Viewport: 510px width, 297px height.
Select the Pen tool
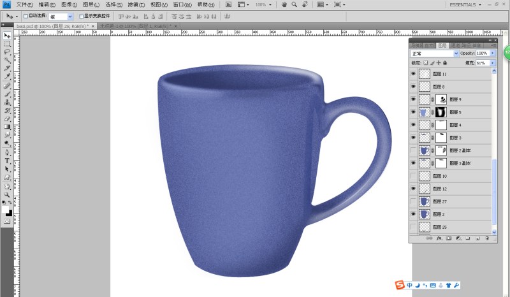click(x=7, y=152)
